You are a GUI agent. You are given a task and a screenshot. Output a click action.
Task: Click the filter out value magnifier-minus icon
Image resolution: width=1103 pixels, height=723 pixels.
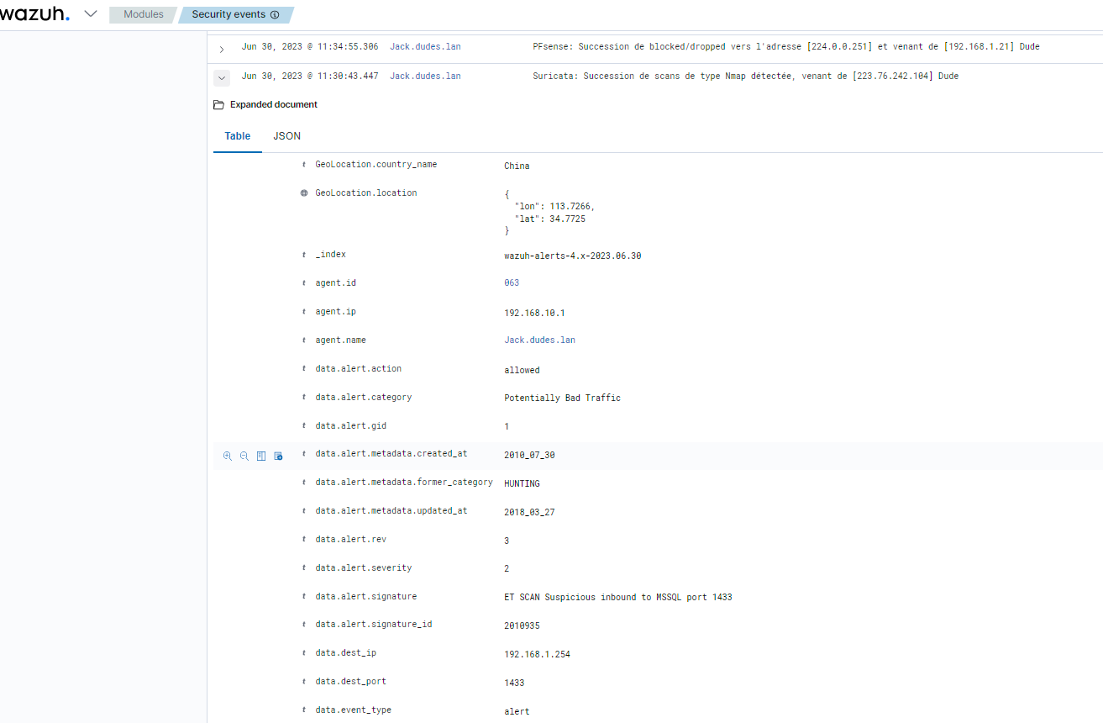point(244,456)
